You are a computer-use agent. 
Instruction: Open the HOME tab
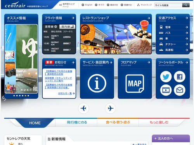click(x=35, y=123)
